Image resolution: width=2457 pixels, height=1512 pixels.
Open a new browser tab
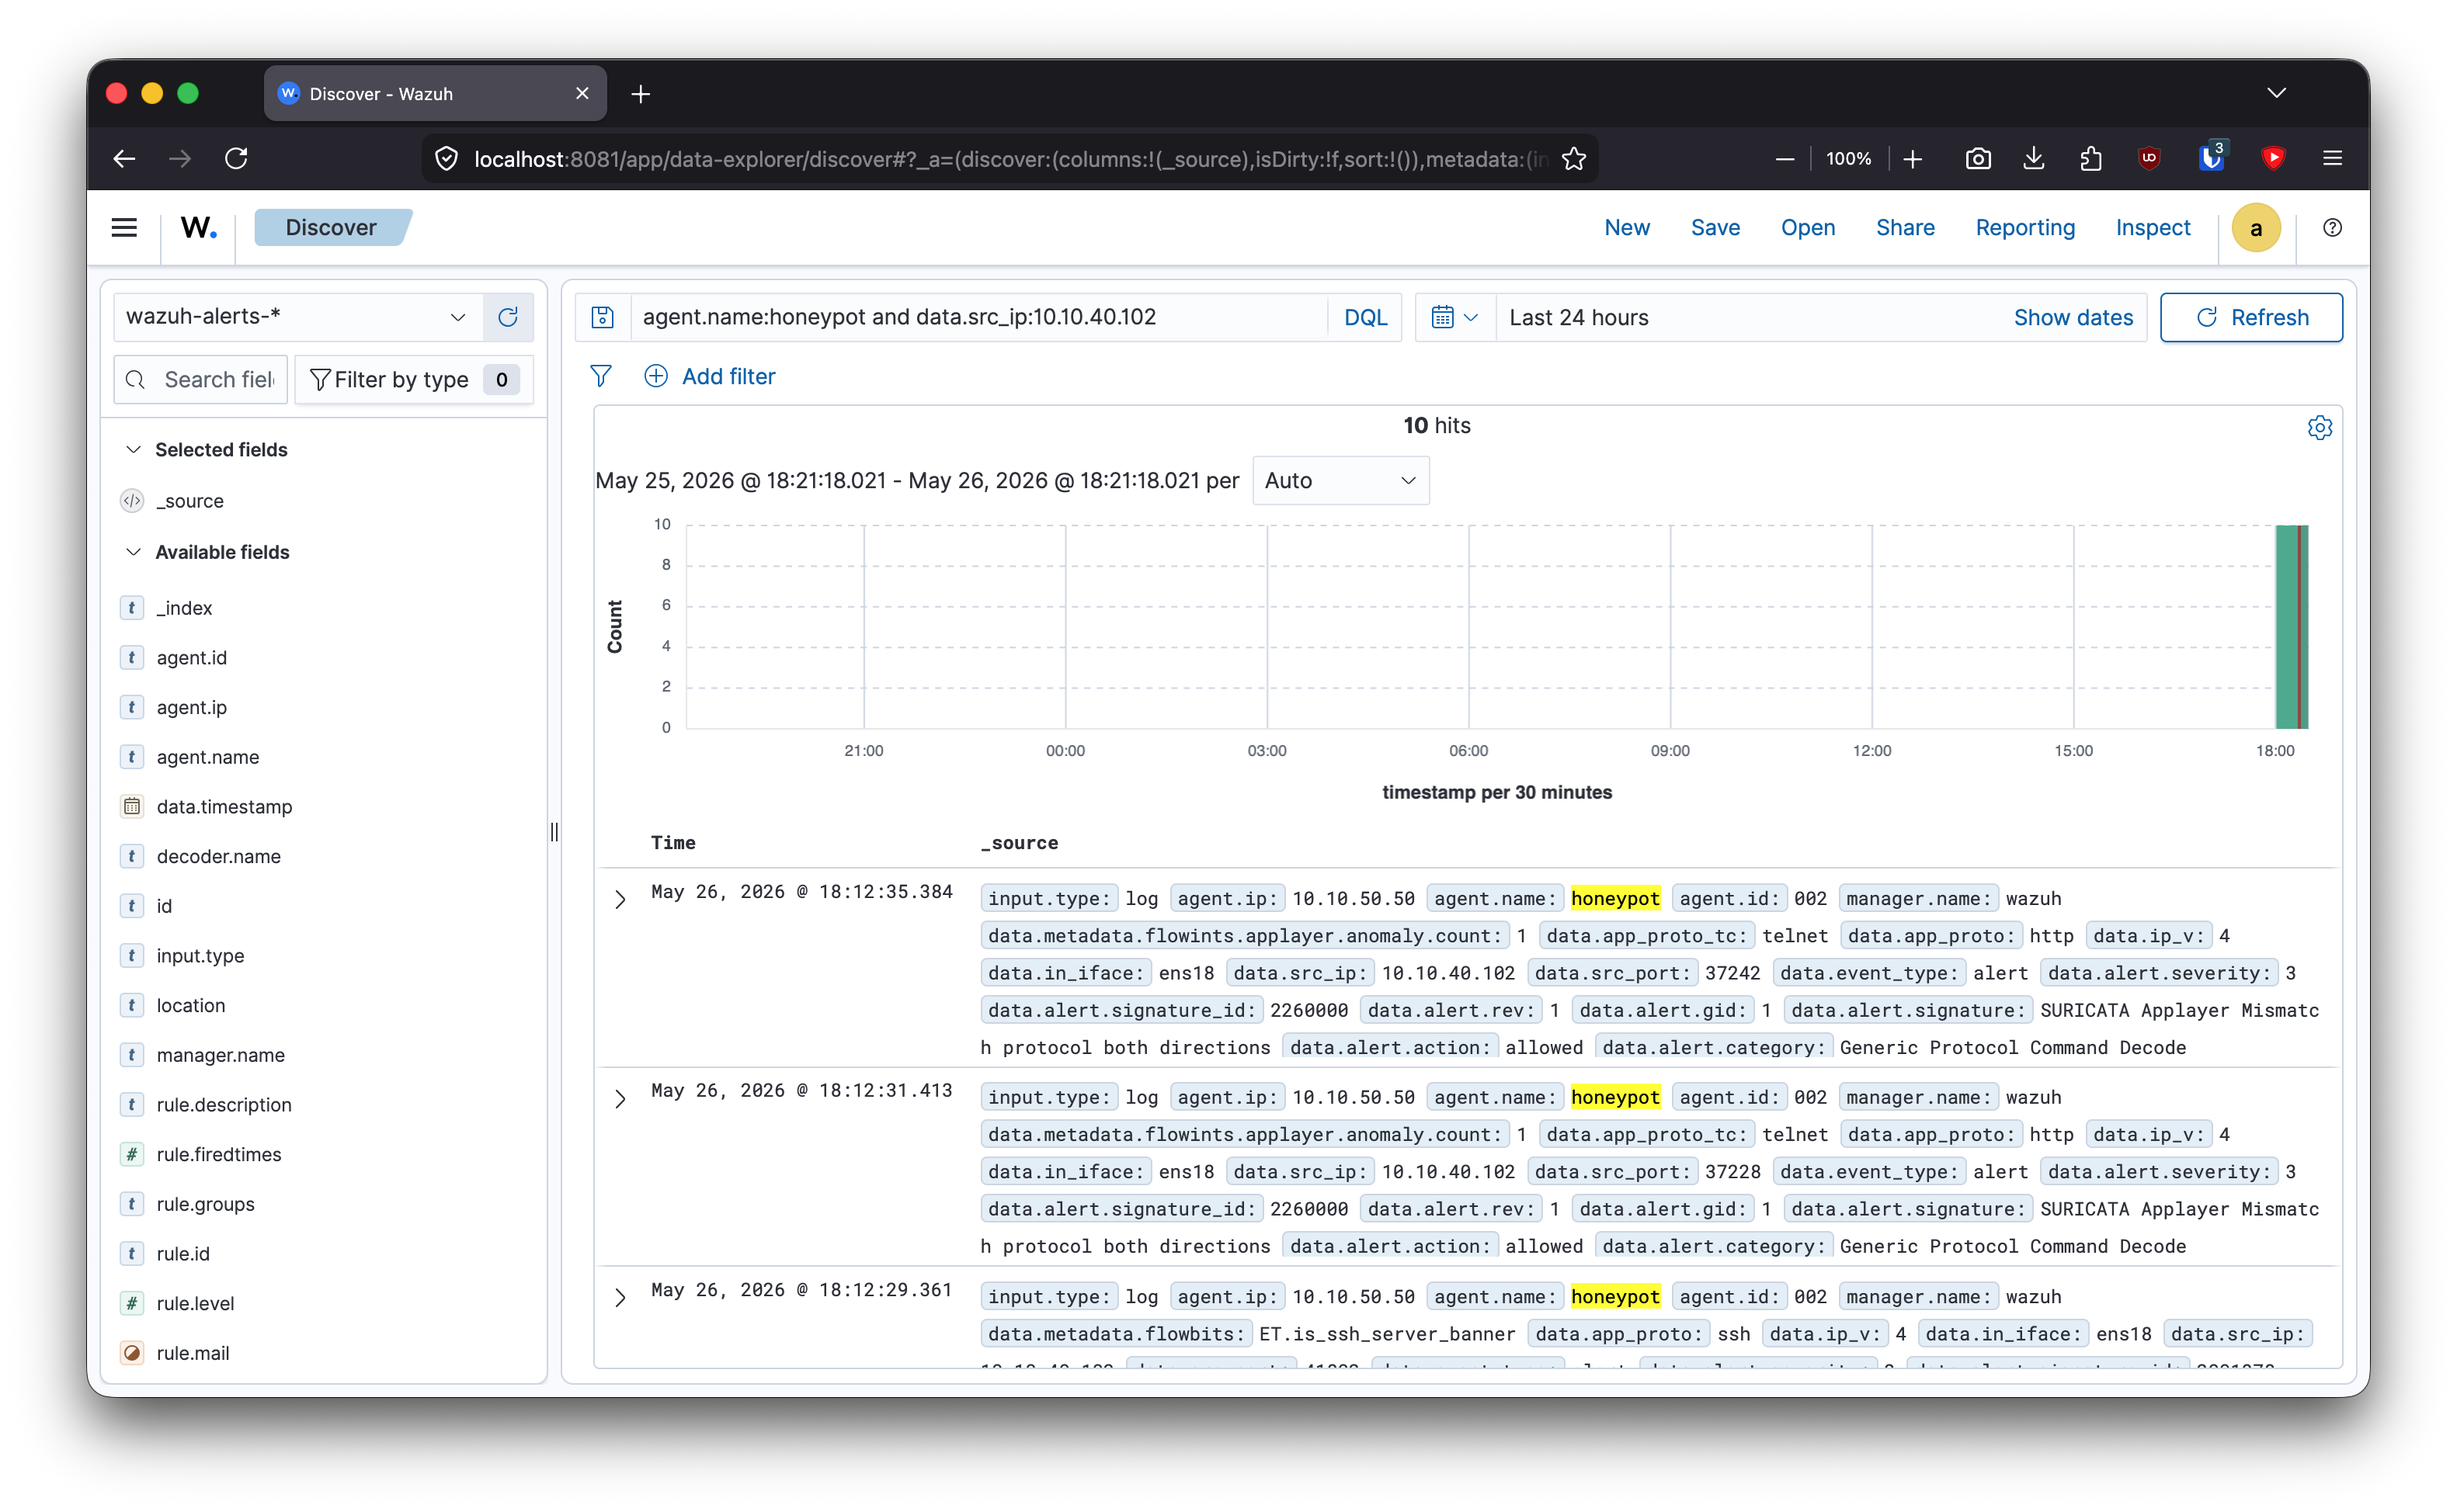coord(641,94)
